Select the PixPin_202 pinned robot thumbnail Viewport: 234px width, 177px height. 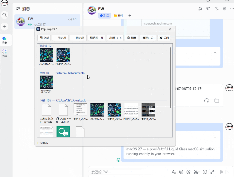(63, 57)
